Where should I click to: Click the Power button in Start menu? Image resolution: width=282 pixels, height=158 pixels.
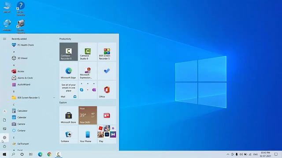4,146
